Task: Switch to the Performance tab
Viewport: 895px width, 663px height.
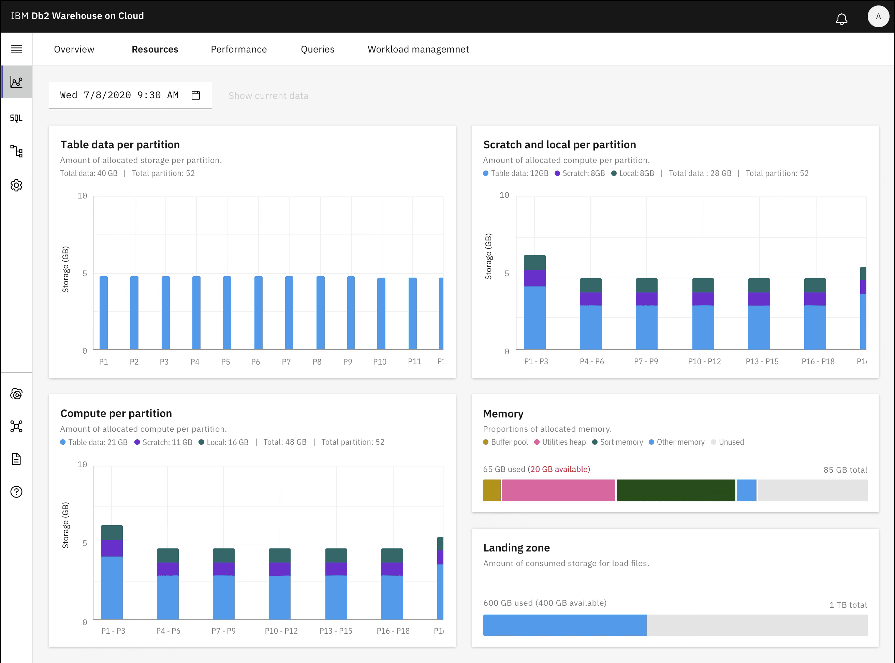Action: (x=238, y=49)
